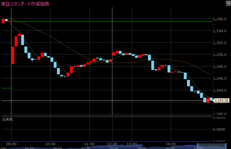
Task: Click the highlighted range window in the navigator
Action: [x=212, y=146]
